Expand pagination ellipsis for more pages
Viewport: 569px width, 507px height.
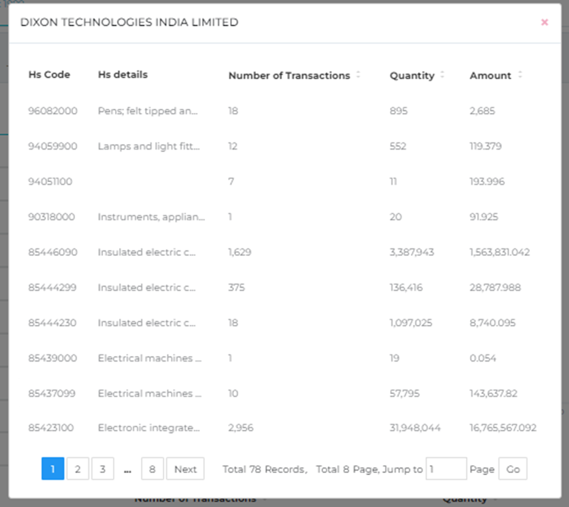click(x=128, y=469)
